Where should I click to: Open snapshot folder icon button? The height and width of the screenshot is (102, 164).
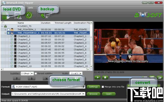pos(160,77)
